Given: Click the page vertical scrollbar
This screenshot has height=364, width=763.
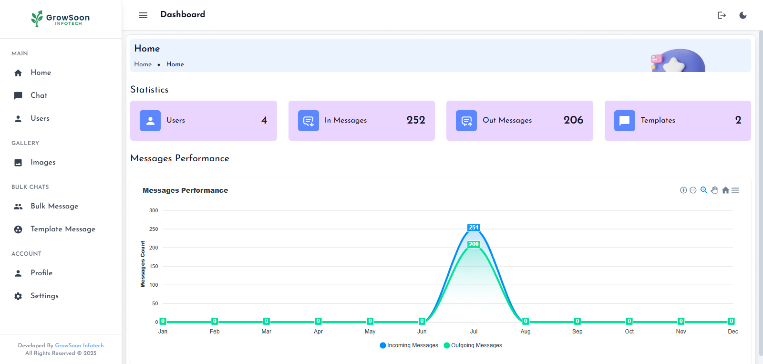Looking at the screenshot, I should [x=760, y=191].
